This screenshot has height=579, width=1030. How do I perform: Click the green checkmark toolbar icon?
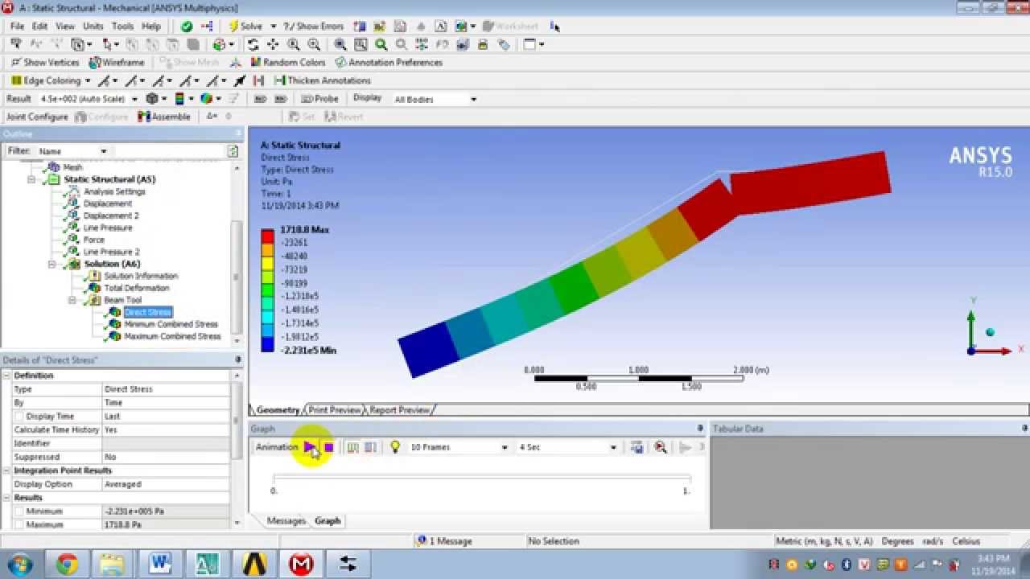point(187,27)
